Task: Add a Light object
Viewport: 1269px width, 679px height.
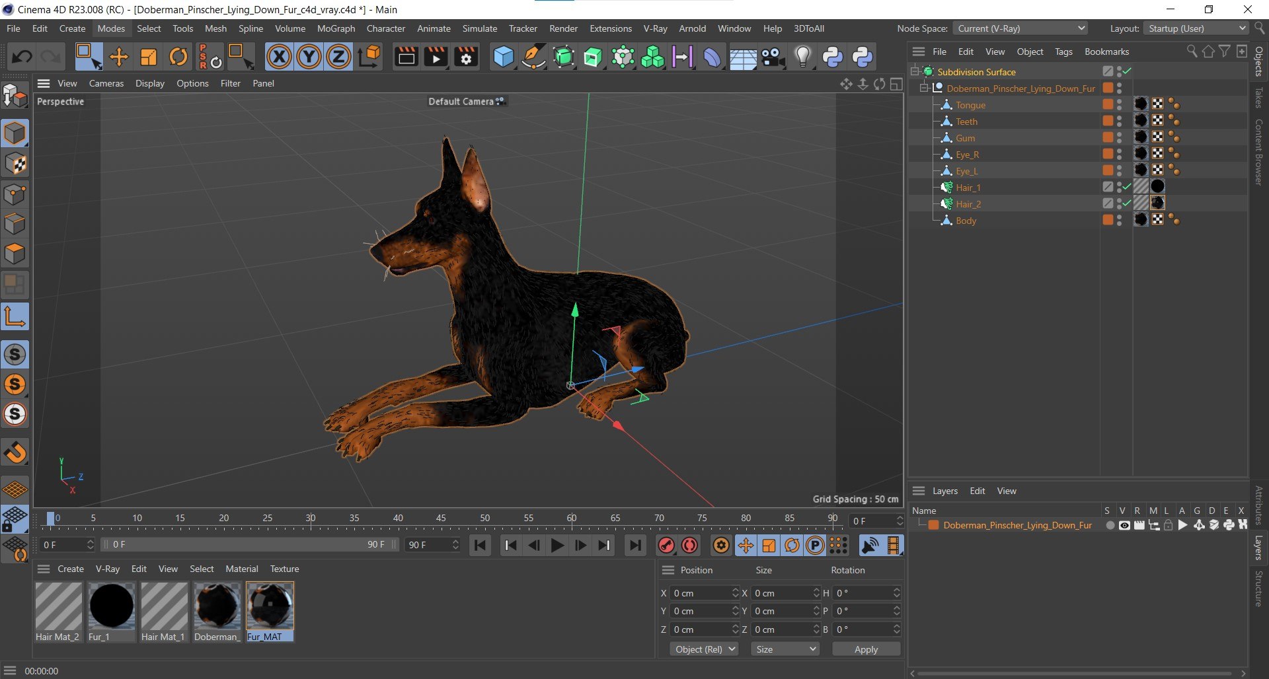Action: [802, 57]
